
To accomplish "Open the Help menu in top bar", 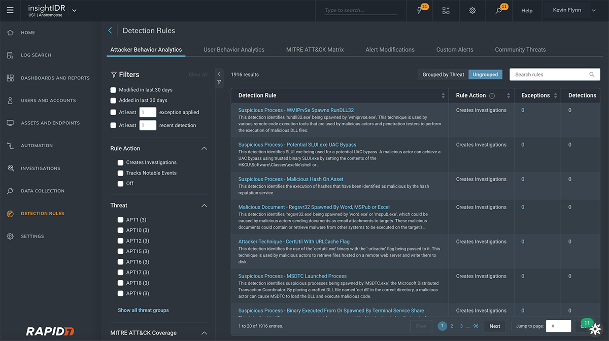I will click(527, 10).
